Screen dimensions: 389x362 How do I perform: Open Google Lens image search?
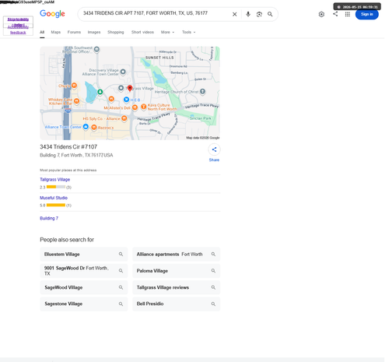259,14
